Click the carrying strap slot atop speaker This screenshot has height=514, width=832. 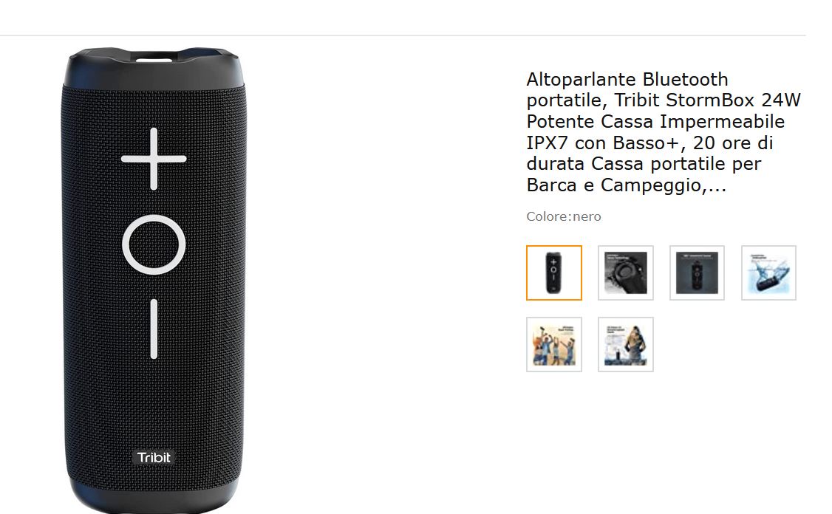pos(154,58)
